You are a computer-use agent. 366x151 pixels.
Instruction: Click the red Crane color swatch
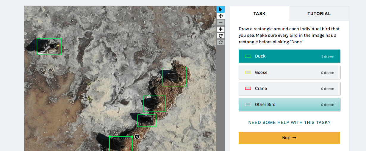pos(248,88)
